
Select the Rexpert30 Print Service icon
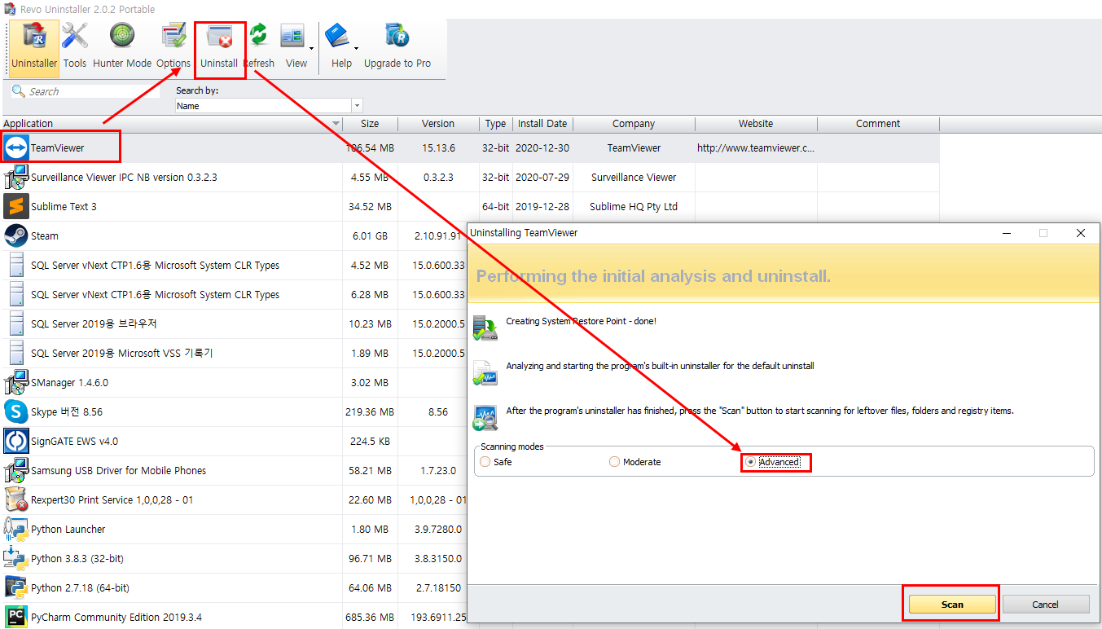[x=16, y=499]
